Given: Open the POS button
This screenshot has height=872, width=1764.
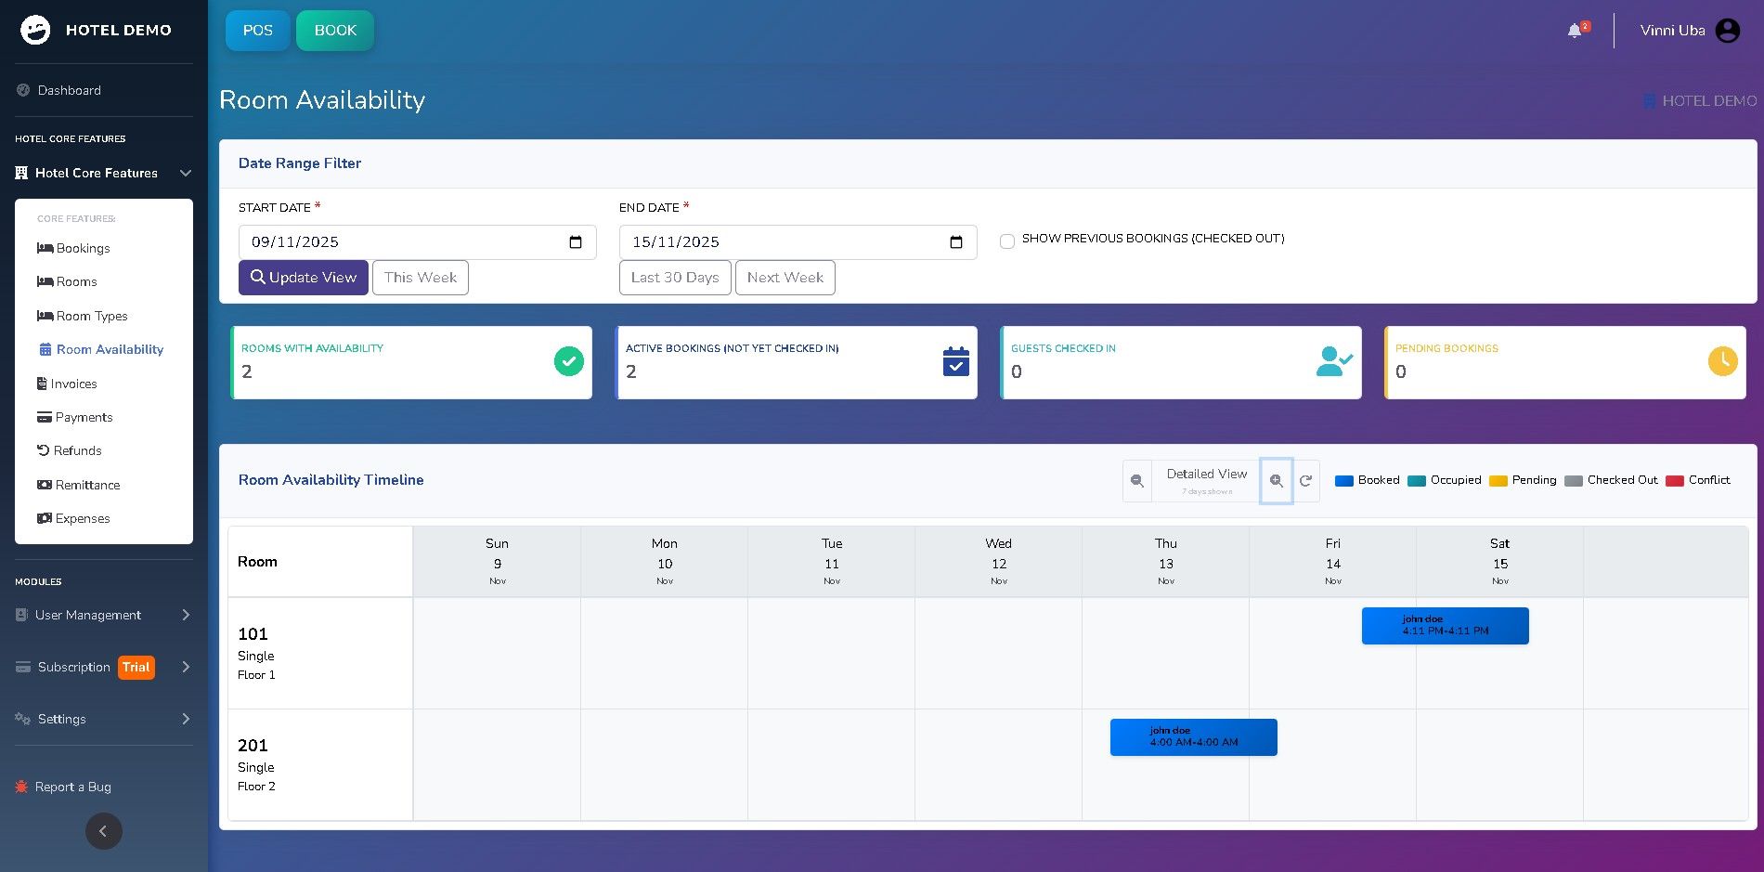Looking at the screenshot, I should [258, 31].
